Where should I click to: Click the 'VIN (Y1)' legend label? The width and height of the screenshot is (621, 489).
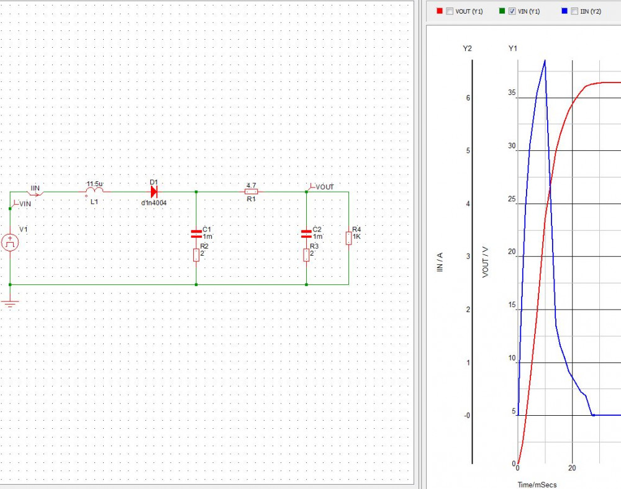528,11
